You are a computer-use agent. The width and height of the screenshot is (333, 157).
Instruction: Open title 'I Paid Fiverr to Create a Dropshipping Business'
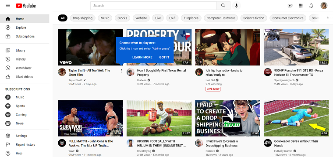222,143
